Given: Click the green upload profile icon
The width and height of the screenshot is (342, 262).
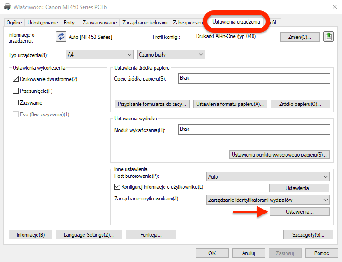Looking at the screenshot, I should click(329, 37).
